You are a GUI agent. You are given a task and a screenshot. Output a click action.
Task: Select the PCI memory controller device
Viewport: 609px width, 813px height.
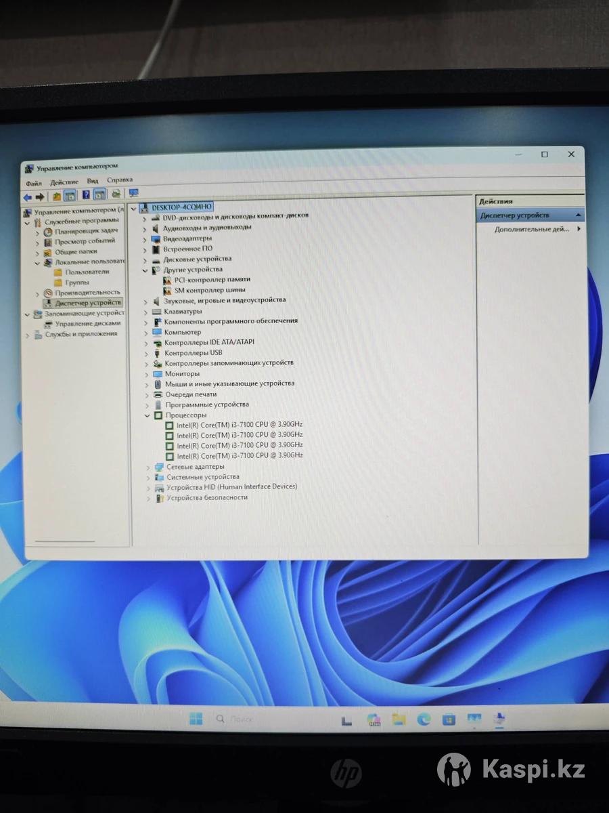click(212, 279)
